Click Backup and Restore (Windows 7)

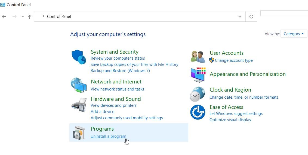(x=120, y=71)
